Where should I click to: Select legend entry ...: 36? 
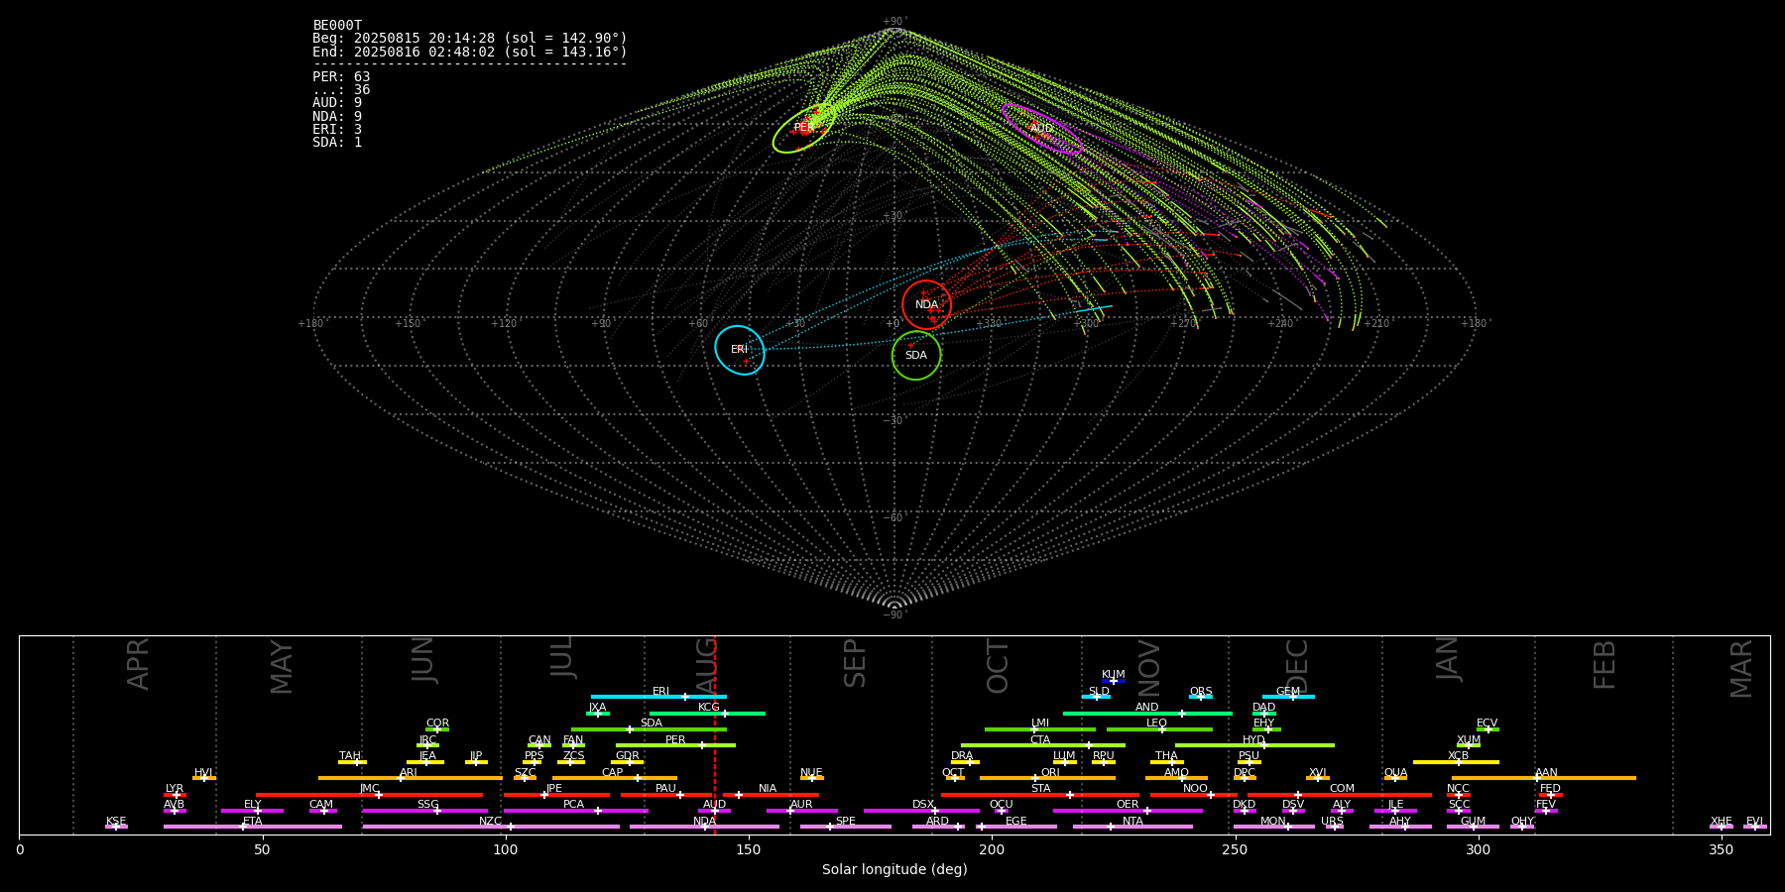pyautogui.click(x=341, y=89)
